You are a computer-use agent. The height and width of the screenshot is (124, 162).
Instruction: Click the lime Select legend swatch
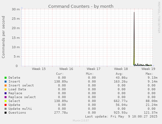pos(6,101)
